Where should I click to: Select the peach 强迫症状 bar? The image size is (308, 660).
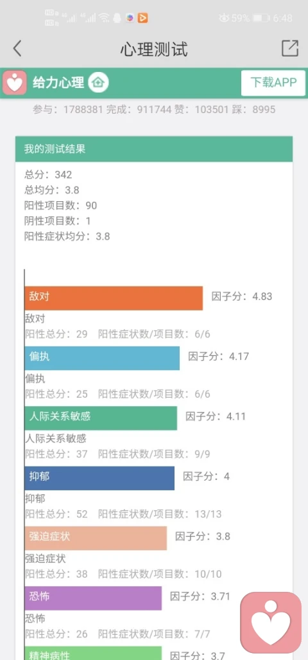pos(96,538)
